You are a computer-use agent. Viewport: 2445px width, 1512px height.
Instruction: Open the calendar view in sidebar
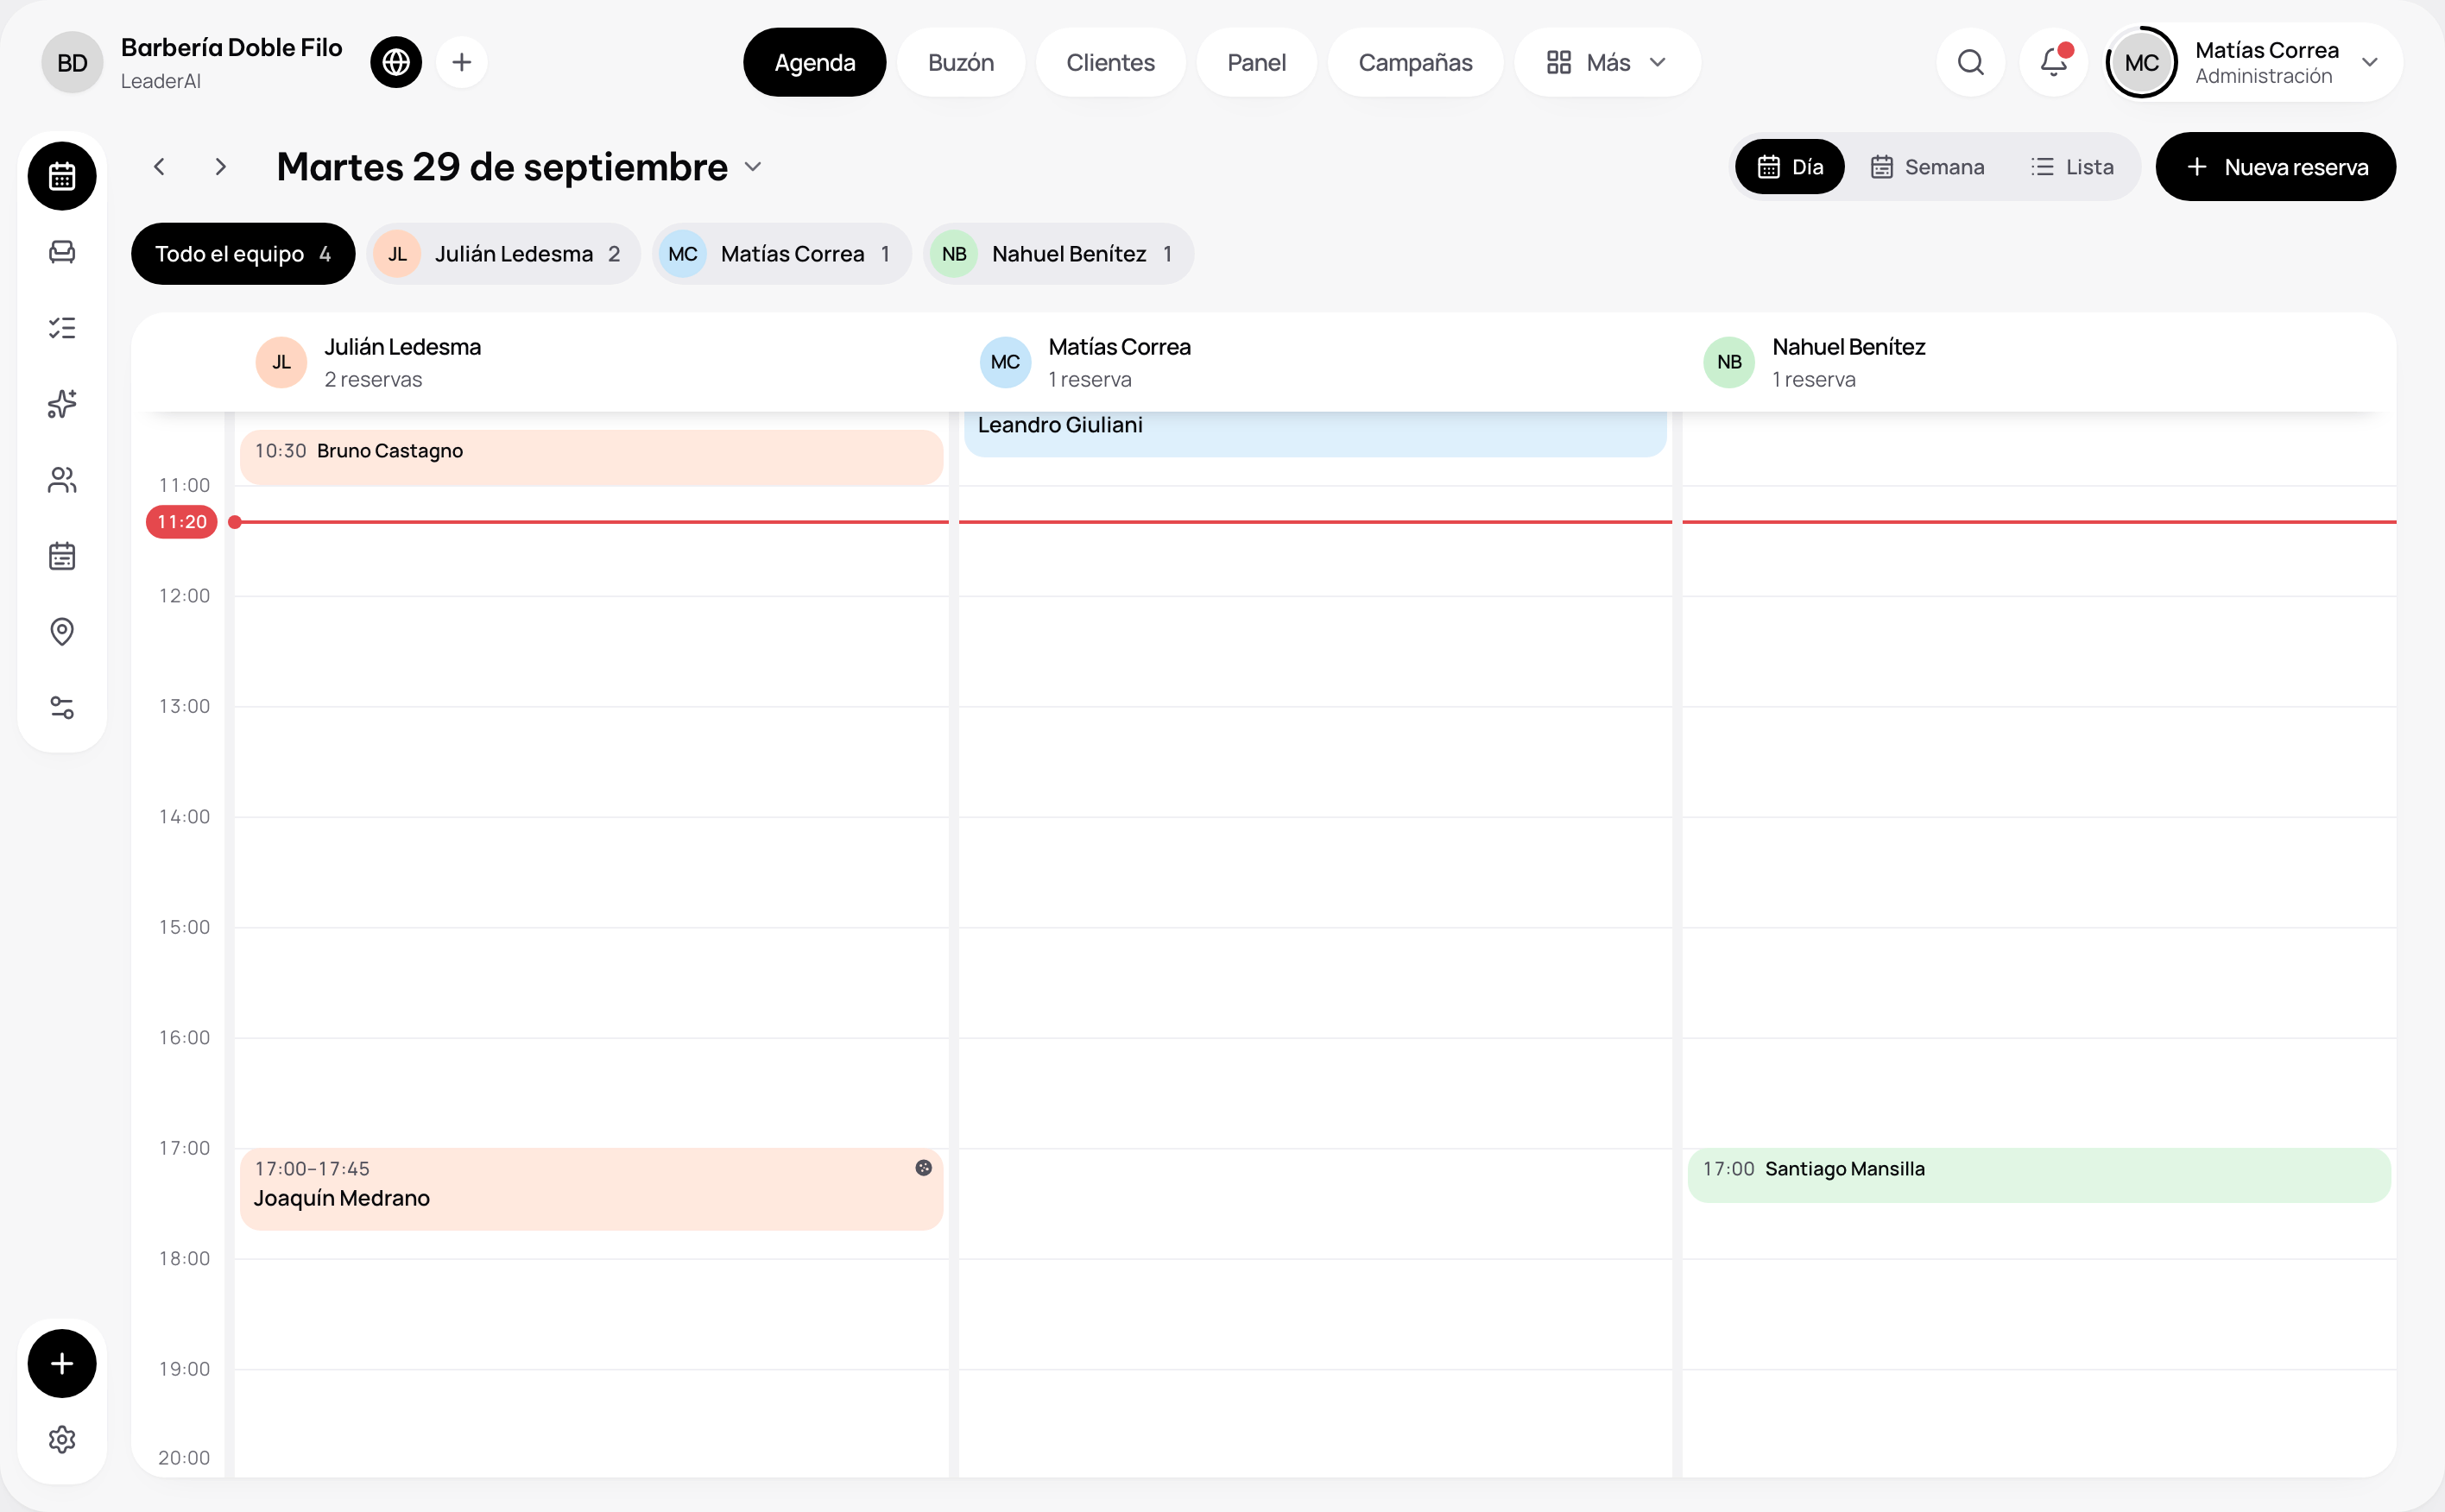(x=62, y=176)
